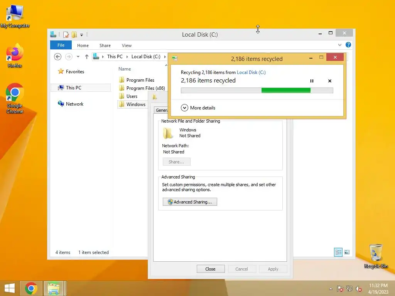Select This PC in navigation pane
Image resolution: width=395 pixels, height=296 pixels.
click(x=81, y=87)
